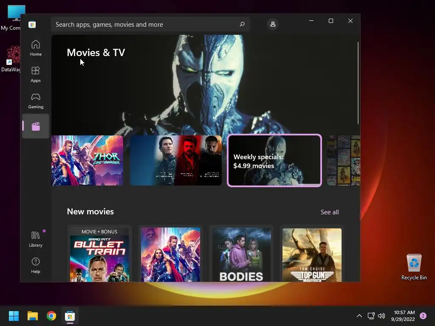This screenshot has height=326, width=435.
Task: Click the vertical scrollbar of the Store
Action: [x=358, y=83]
